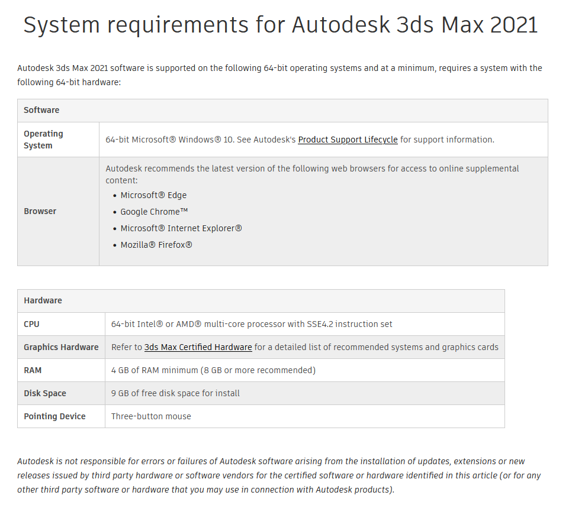Screen dimensions: 572x518
Task: Open the 3ds Max Certified Hardware link
Action: coord(198,347)
